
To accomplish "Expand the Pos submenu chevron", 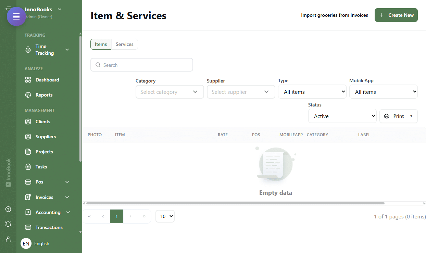I will tap(67, 182).
